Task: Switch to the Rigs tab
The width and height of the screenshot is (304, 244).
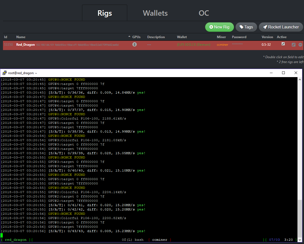Action: pos(105,13)
